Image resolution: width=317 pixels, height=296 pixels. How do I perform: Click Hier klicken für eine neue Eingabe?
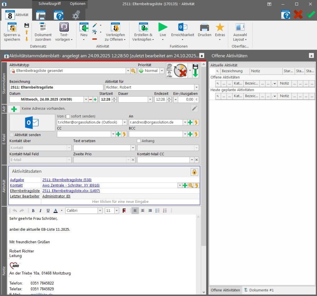click(x=120, y=202)
